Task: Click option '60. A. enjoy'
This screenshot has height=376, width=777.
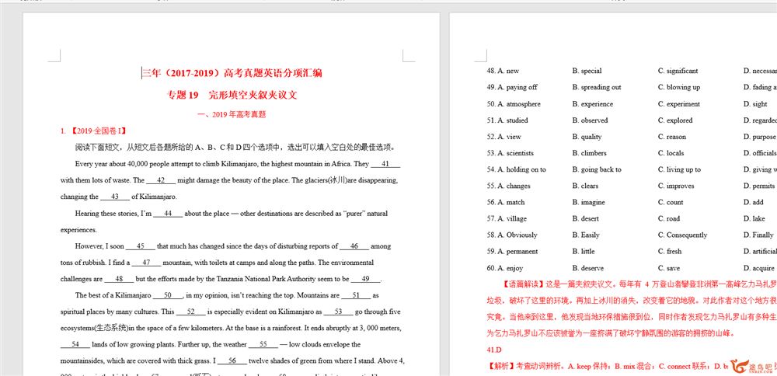Action: pos(504,268)
